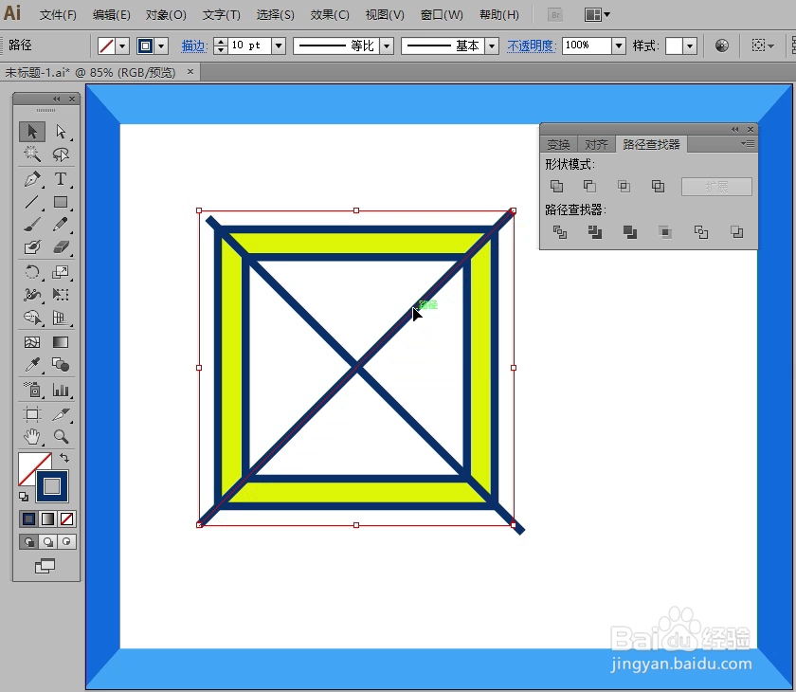The image size is (796, 692).
Task: Select the Pen tool
Action: pos(32,179)
